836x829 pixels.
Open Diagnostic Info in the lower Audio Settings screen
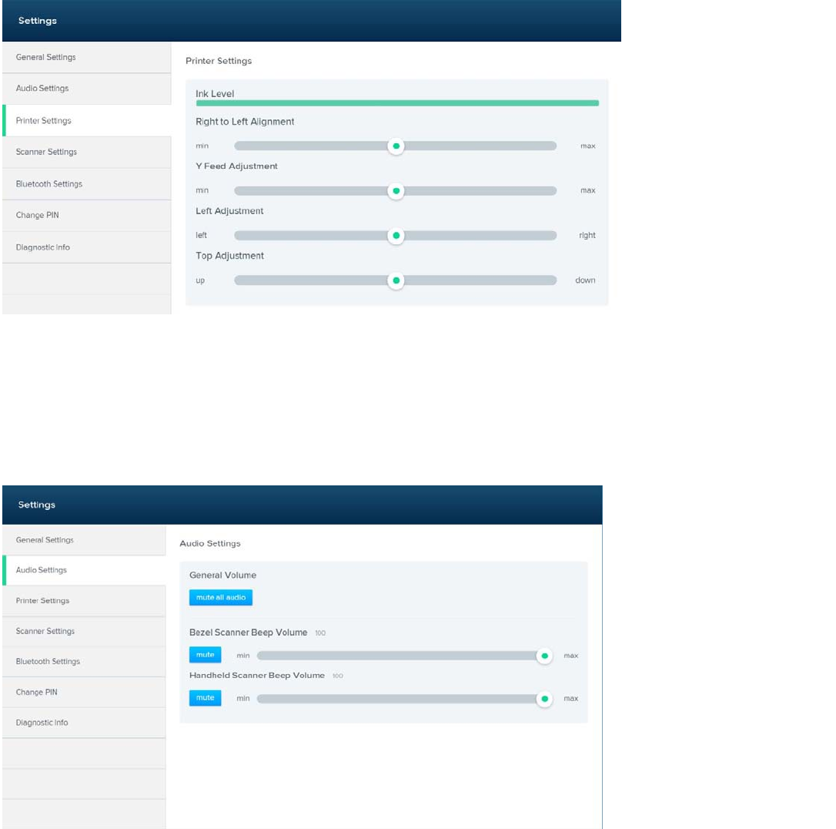[x=84, y=723]
